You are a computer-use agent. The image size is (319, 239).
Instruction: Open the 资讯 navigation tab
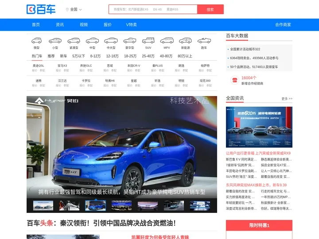(x=60, y=25)
